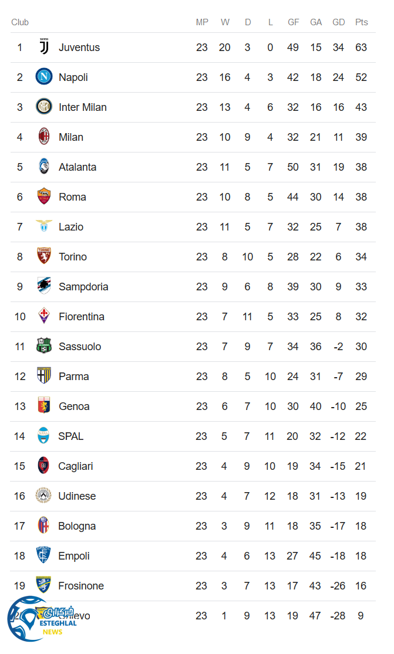Open the Parma team link
Screen dimensions: 394x654
pos(74,377)
